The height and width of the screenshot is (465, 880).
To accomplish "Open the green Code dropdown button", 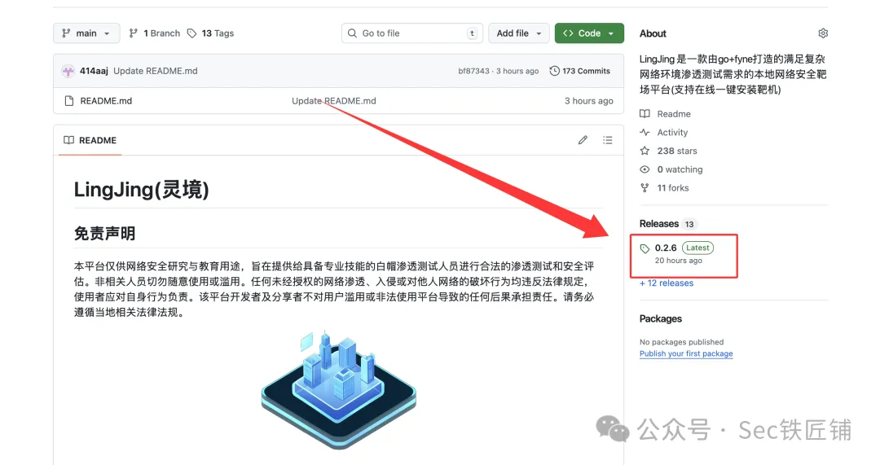I will coord(589,33).
